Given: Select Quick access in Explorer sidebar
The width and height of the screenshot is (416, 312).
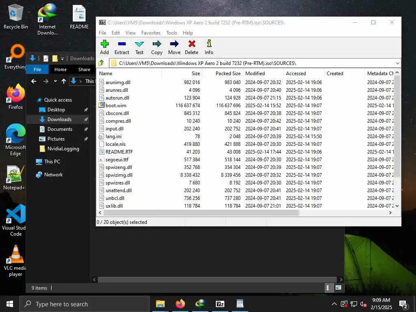Looking at the screenshot, I should [x=58, y=100].
